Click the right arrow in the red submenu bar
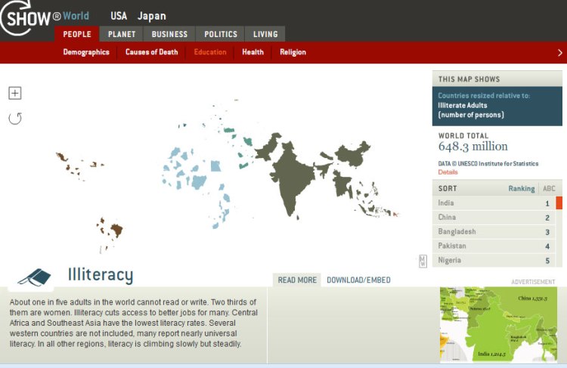The image size is (567, 368). [559, 53]
